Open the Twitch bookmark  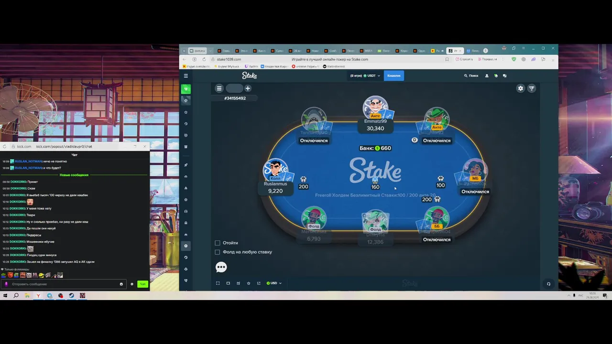click(x=251, y=66)
